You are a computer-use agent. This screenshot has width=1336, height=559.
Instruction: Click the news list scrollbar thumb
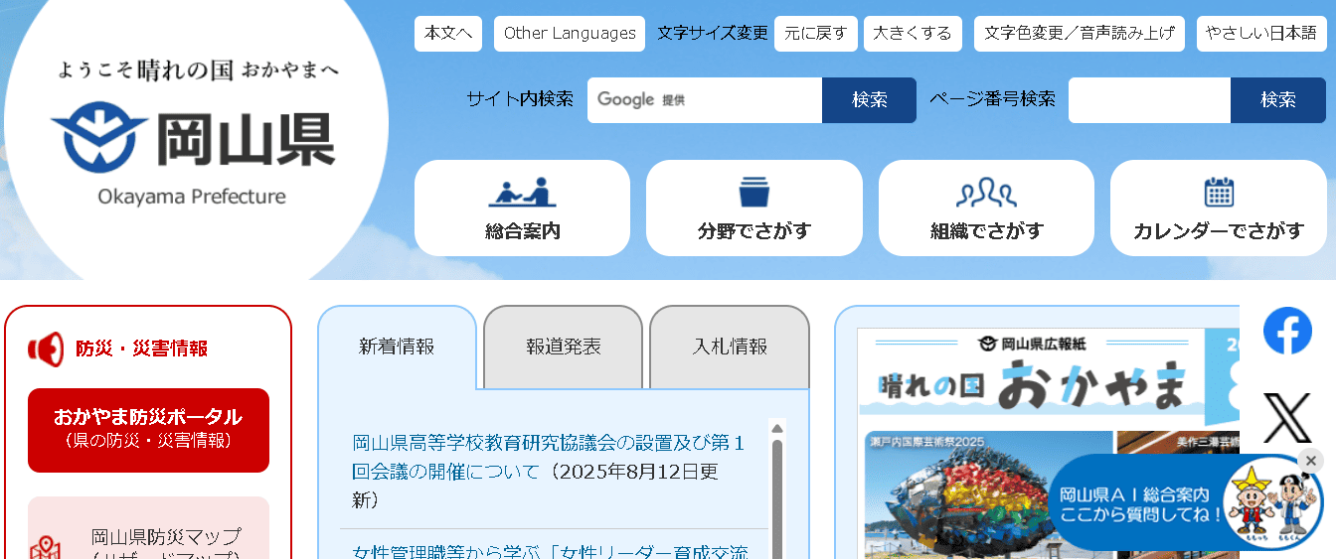[777, 498]
